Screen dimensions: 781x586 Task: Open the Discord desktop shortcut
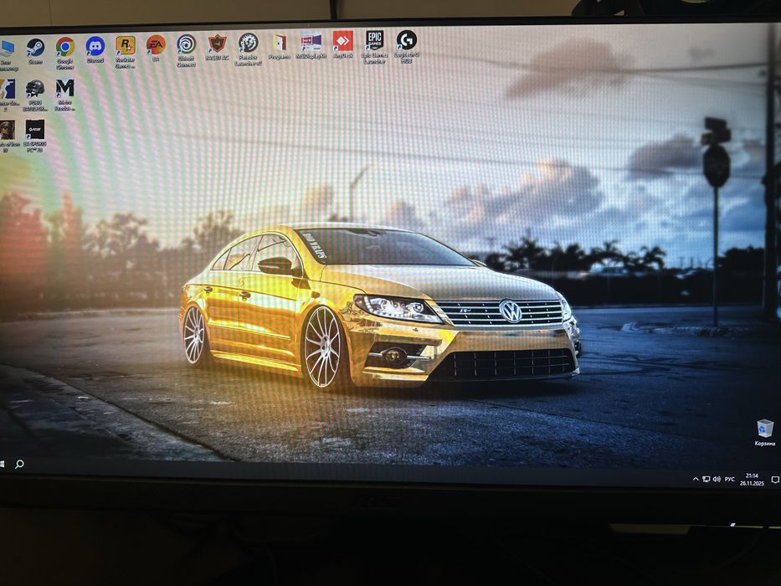[95, 49]
